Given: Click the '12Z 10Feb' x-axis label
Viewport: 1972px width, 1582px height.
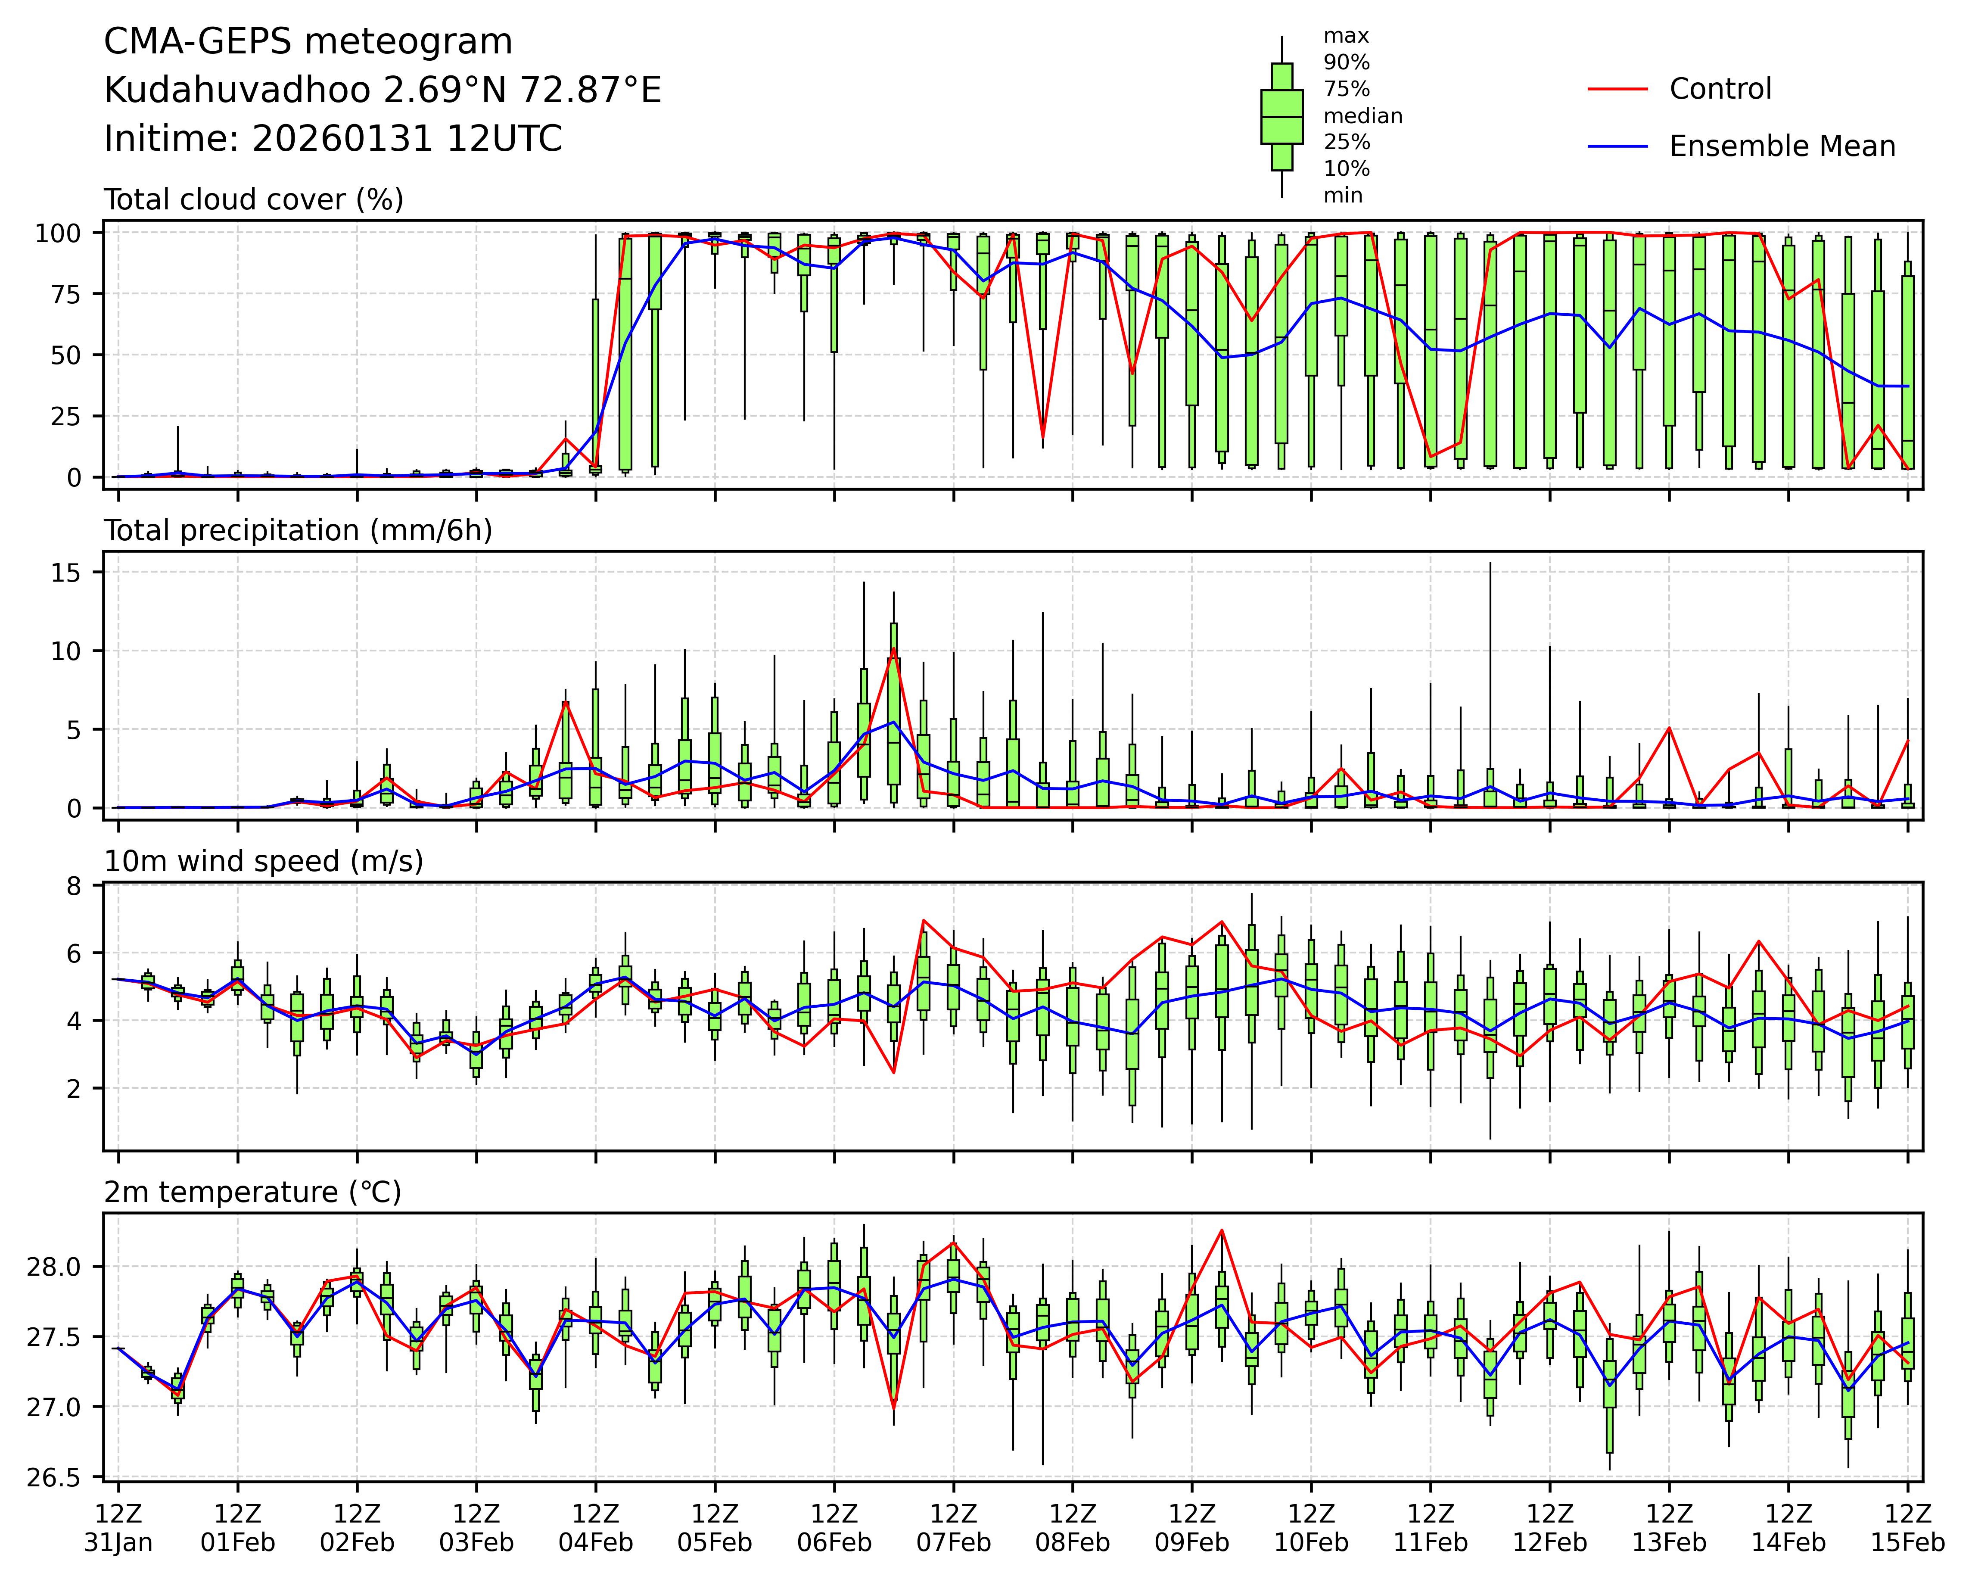Looking at the screenshot, I should click(1311, 1527).
